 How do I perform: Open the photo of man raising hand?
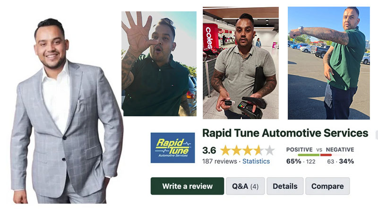159,64
